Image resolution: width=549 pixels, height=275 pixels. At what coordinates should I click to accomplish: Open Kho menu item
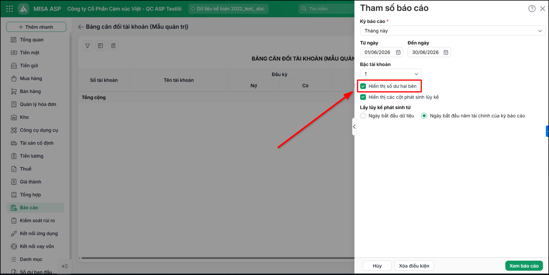pyautogui.click(x=35, y=117)
